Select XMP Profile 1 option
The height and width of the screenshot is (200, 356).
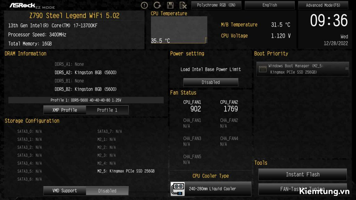coord(107,110)
